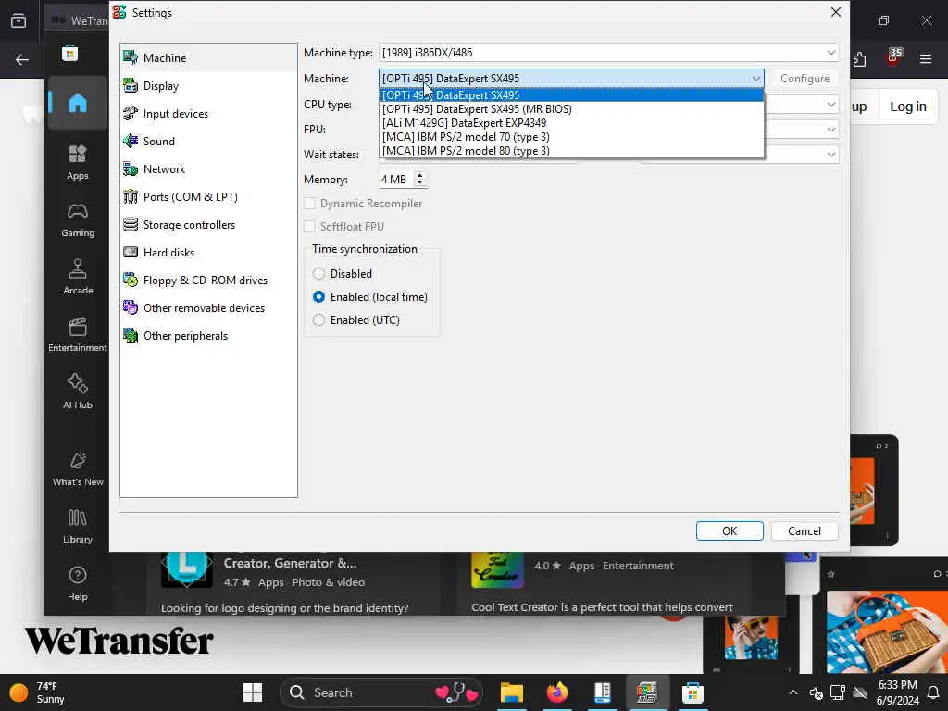948x711 pixels.
Task: Click the Sound speaker icon
Action: coord(130,141)
